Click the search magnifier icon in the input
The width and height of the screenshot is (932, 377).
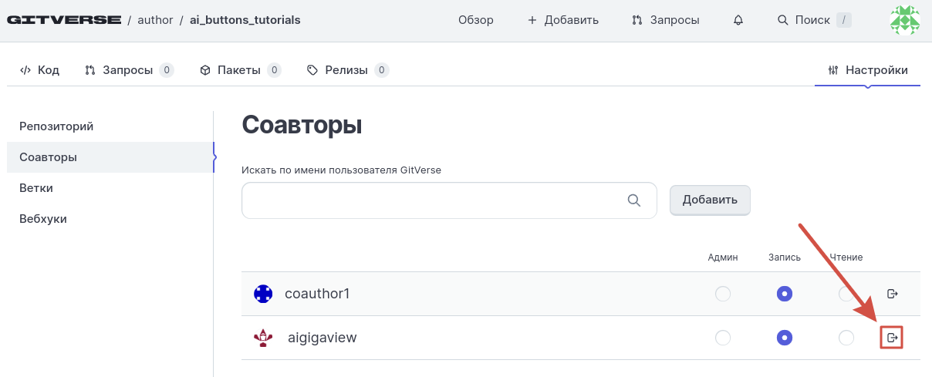[x=634, y=200]
